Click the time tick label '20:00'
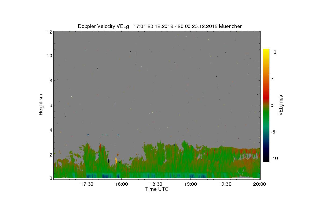The height and width of the screenshot is (214, 322). (260, 184)
